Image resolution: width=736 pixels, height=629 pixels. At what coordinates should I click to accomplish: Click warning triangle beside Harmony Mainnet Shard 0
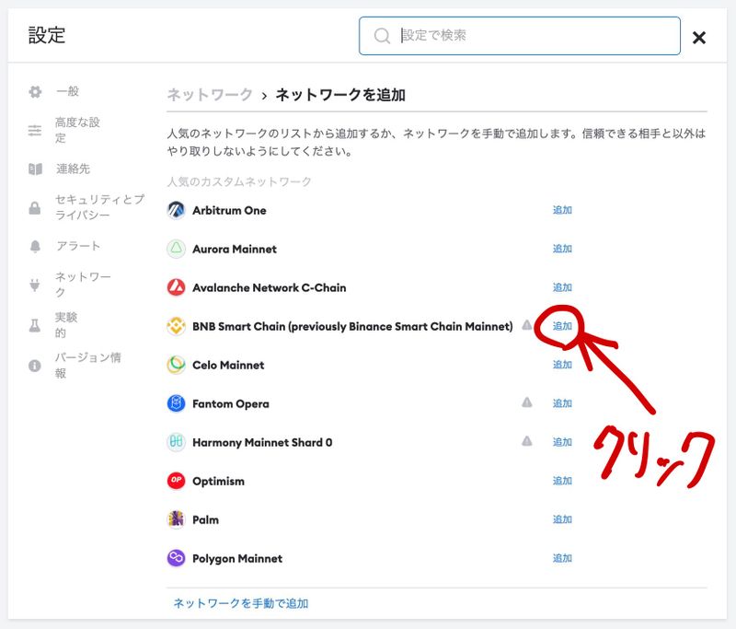click(x=527, y=441)
